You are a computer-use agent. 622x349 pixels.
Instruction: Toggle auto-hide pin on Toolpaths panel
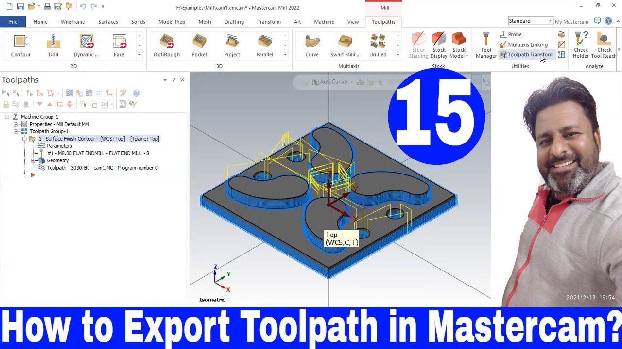click(x=173, y=79)
